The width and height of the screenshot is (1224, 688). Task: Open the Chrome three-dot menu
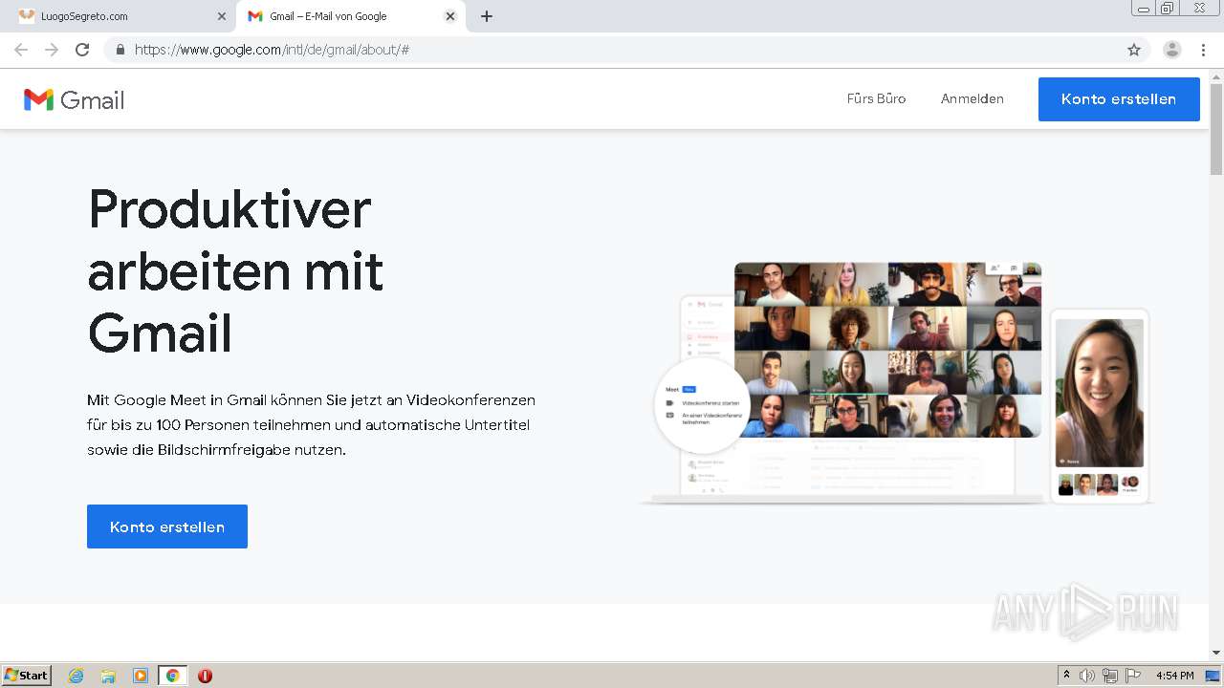click(1203, 50)
